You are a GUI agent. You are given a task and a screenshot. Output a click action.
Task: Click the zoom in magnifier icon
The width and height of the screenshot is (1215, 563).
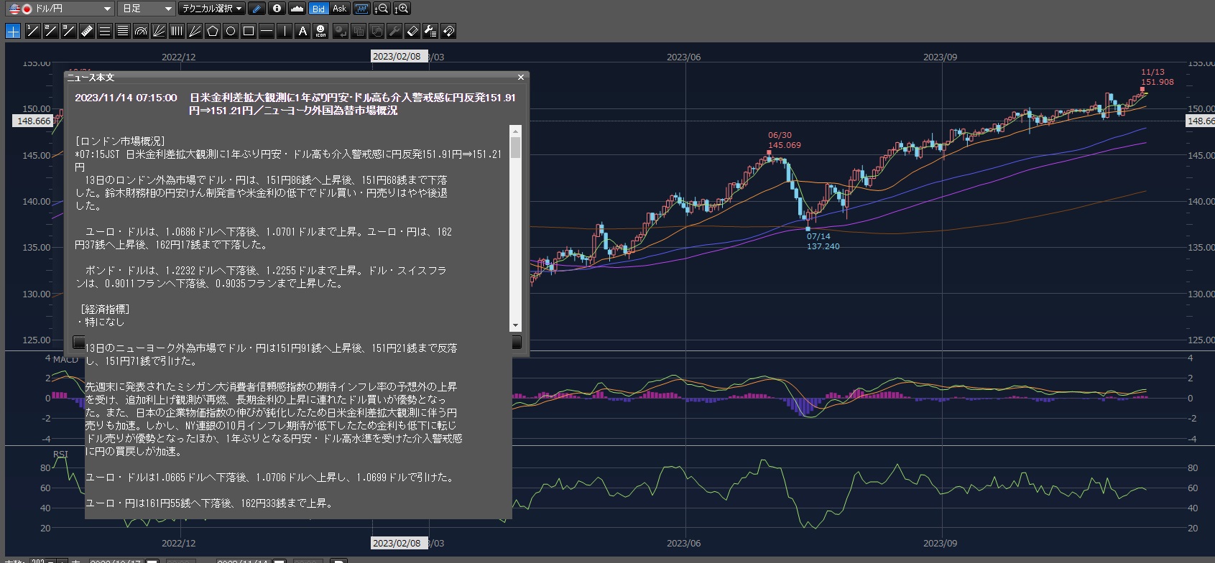click(x=402, y=9)
